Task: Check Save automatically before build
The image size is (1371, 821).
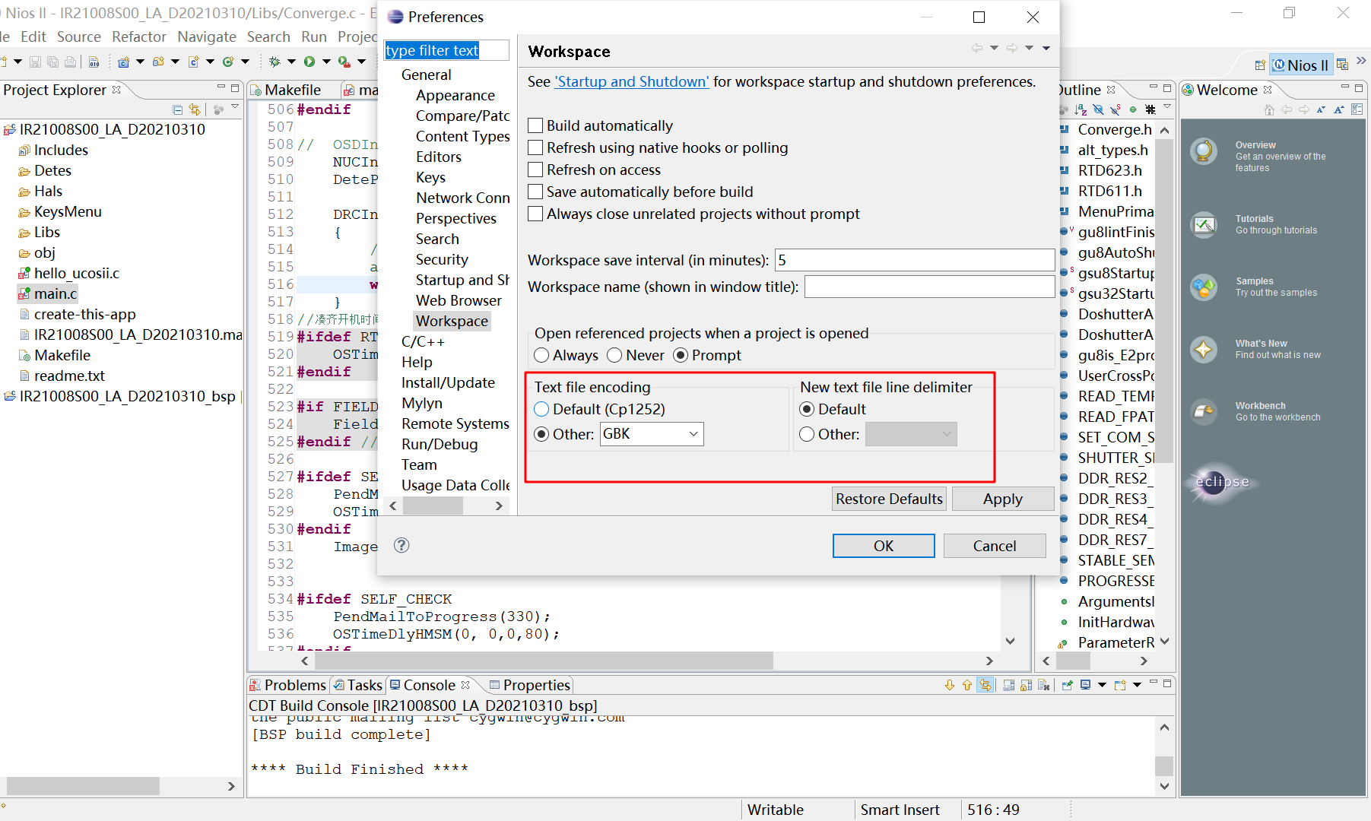Action: [535, 192]
